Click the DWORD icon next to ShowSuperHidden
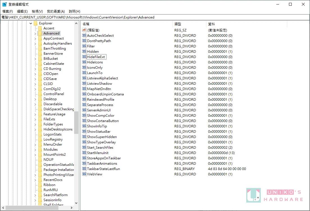The image size is (310, 211). tap(84, 137)
